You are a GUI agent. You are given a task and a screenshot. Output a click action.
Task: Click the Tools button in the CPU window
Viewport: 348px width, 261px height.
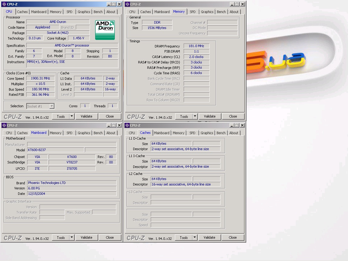[x=61, y=116]
